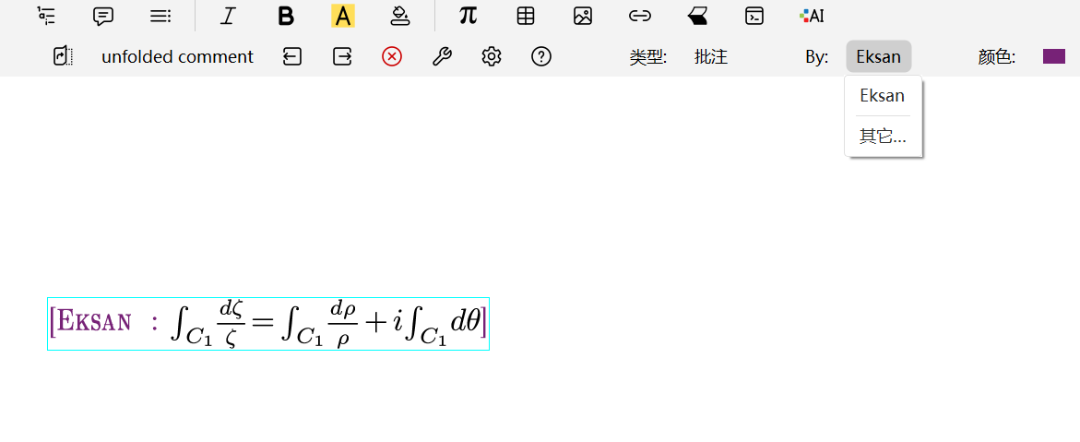This screenshot has width=1080, height=442.
Task: Open the help question mark icon
Action: 541,57
